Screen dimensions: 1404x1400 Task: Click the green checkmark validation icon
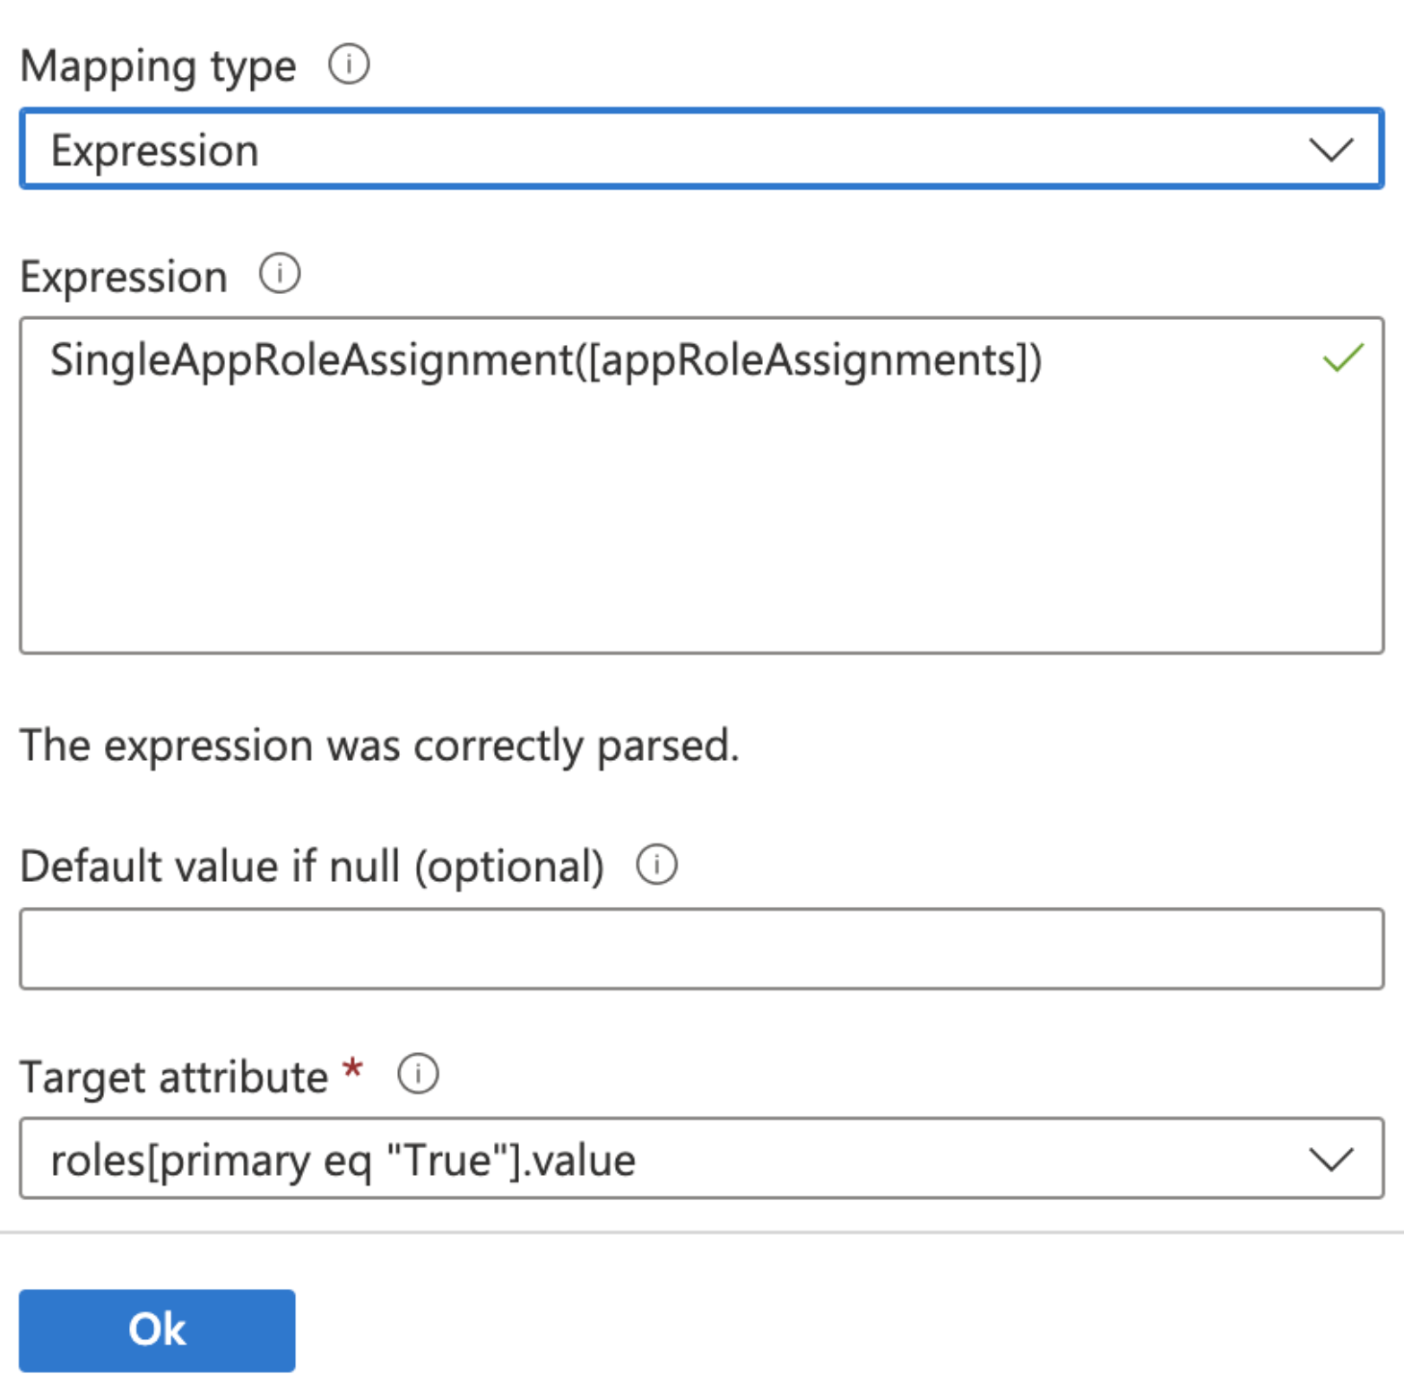tap(1343, 358)
